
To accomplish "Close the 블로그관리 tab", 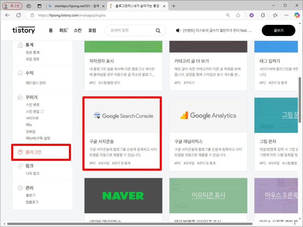I will pos(164,6).
